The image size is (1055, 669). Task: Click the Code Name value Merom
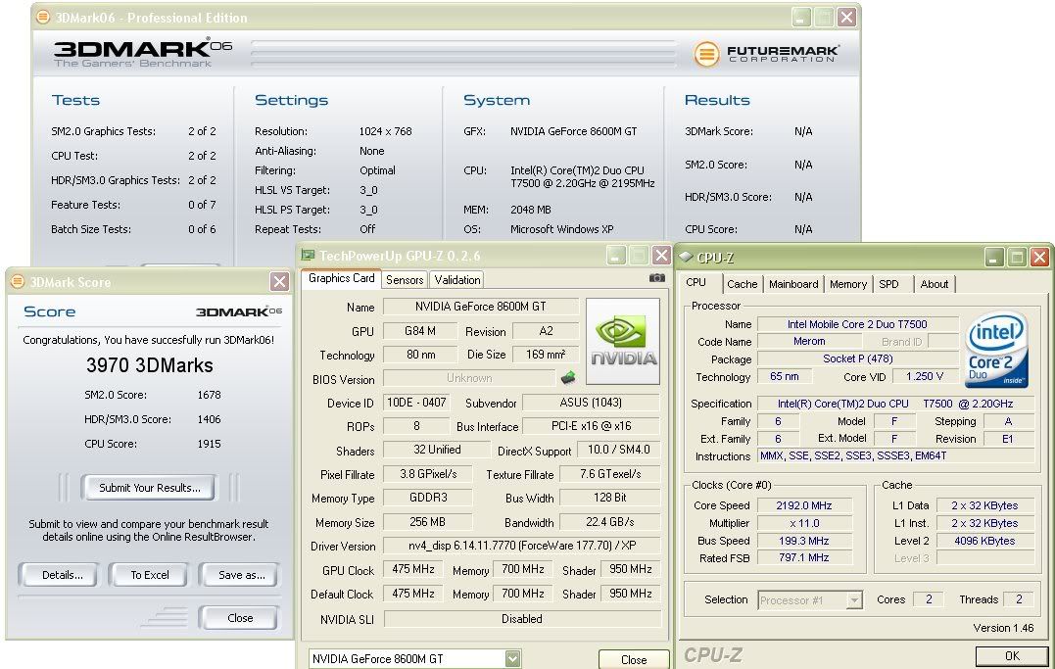point(809,341)
